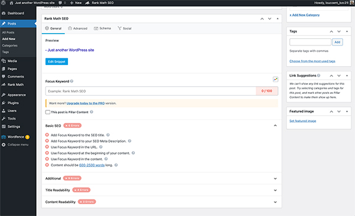Click Upgrade today to the PRO link
355x216 pixels.
point(86,103)
